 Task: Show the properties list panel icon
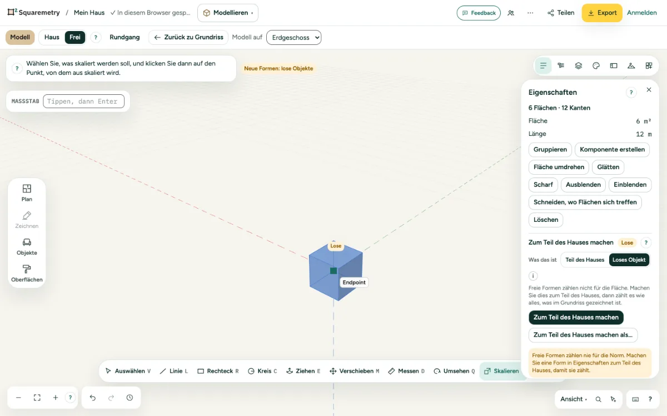coord(543,65)
